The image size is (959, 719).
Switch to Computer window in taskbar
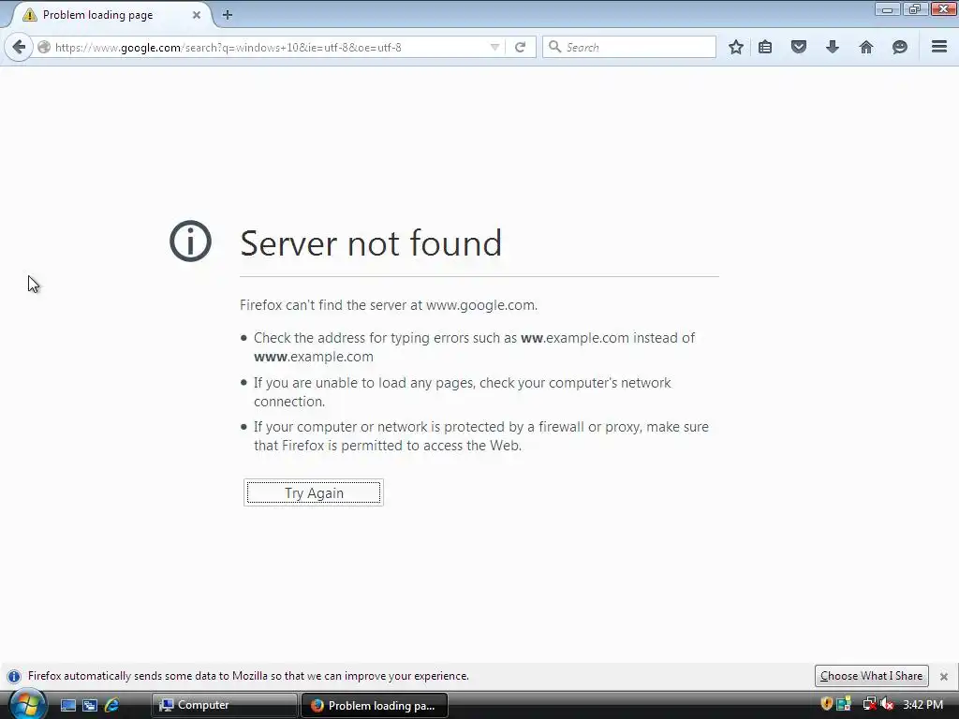[x=224, y=705]
